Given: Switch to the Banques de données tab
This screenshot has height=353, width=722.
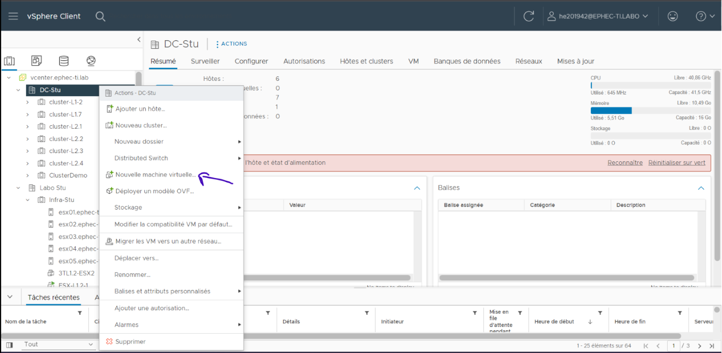Looking at the screenshot, I should tap(467, 61).
